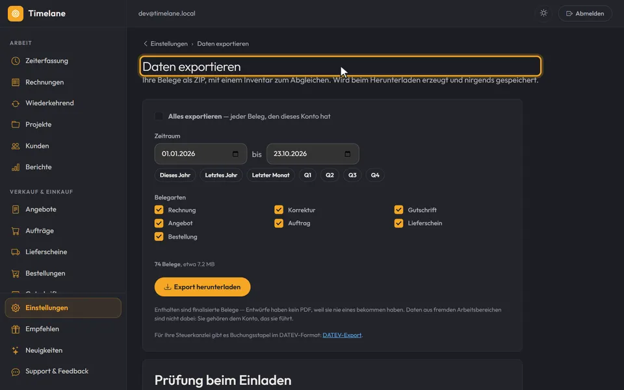
Task: Uncheck the Korrektur document type
Action: pyautogui.click(x=279, y=210)
